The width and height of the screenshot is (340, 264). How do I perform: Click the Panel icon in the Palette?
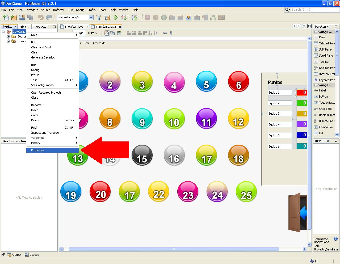tap(316, 37)
